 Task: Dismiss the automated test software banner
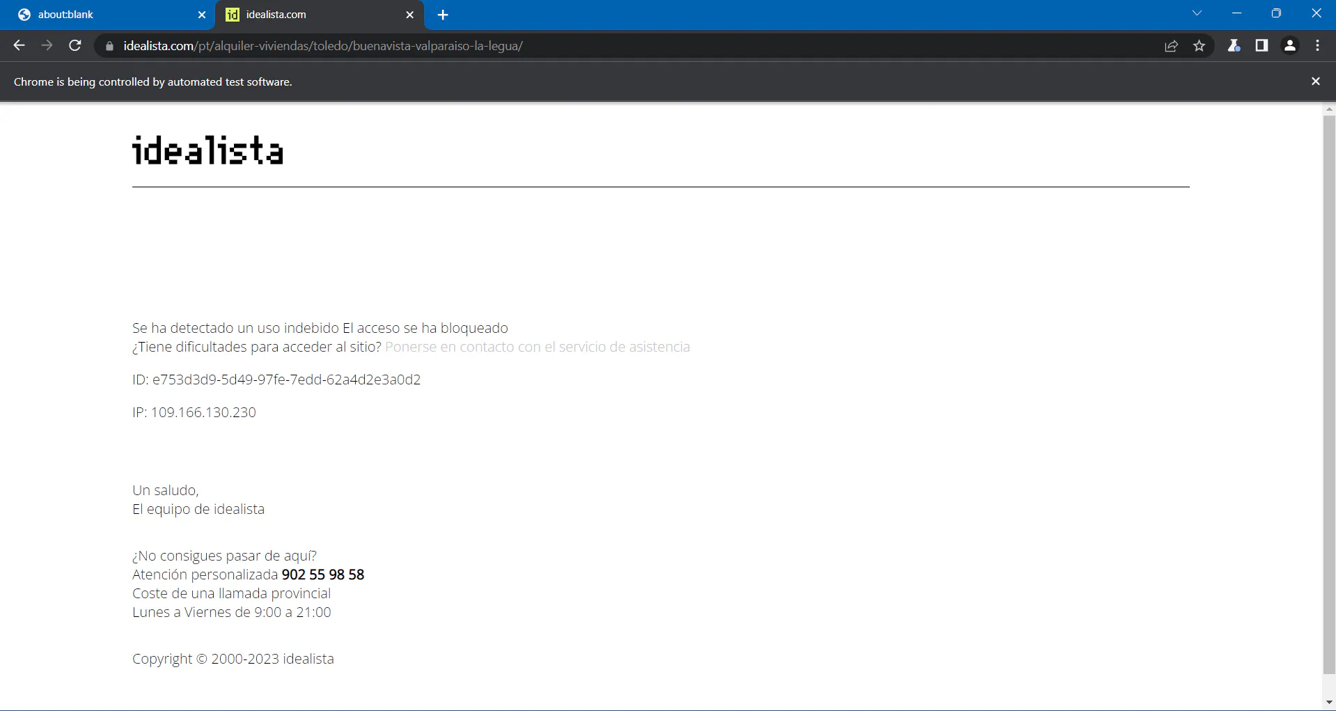(1315, 81)
